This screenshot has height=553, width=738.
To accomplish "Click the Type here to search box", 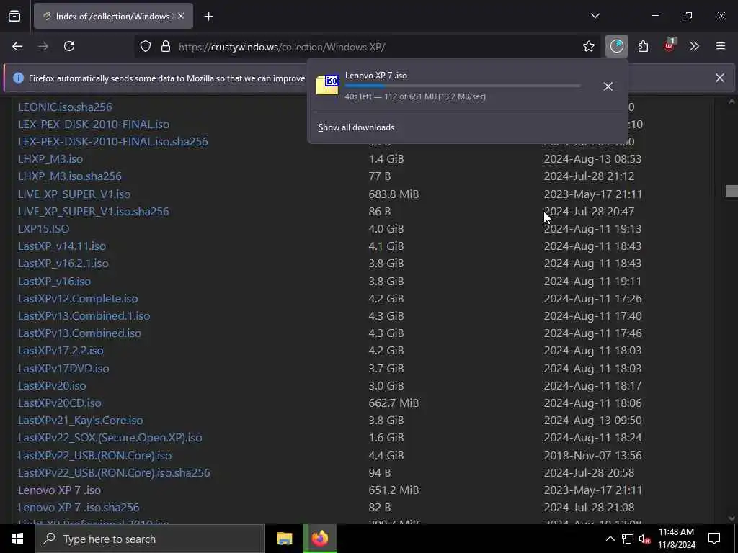I will [x=150, y=539].
